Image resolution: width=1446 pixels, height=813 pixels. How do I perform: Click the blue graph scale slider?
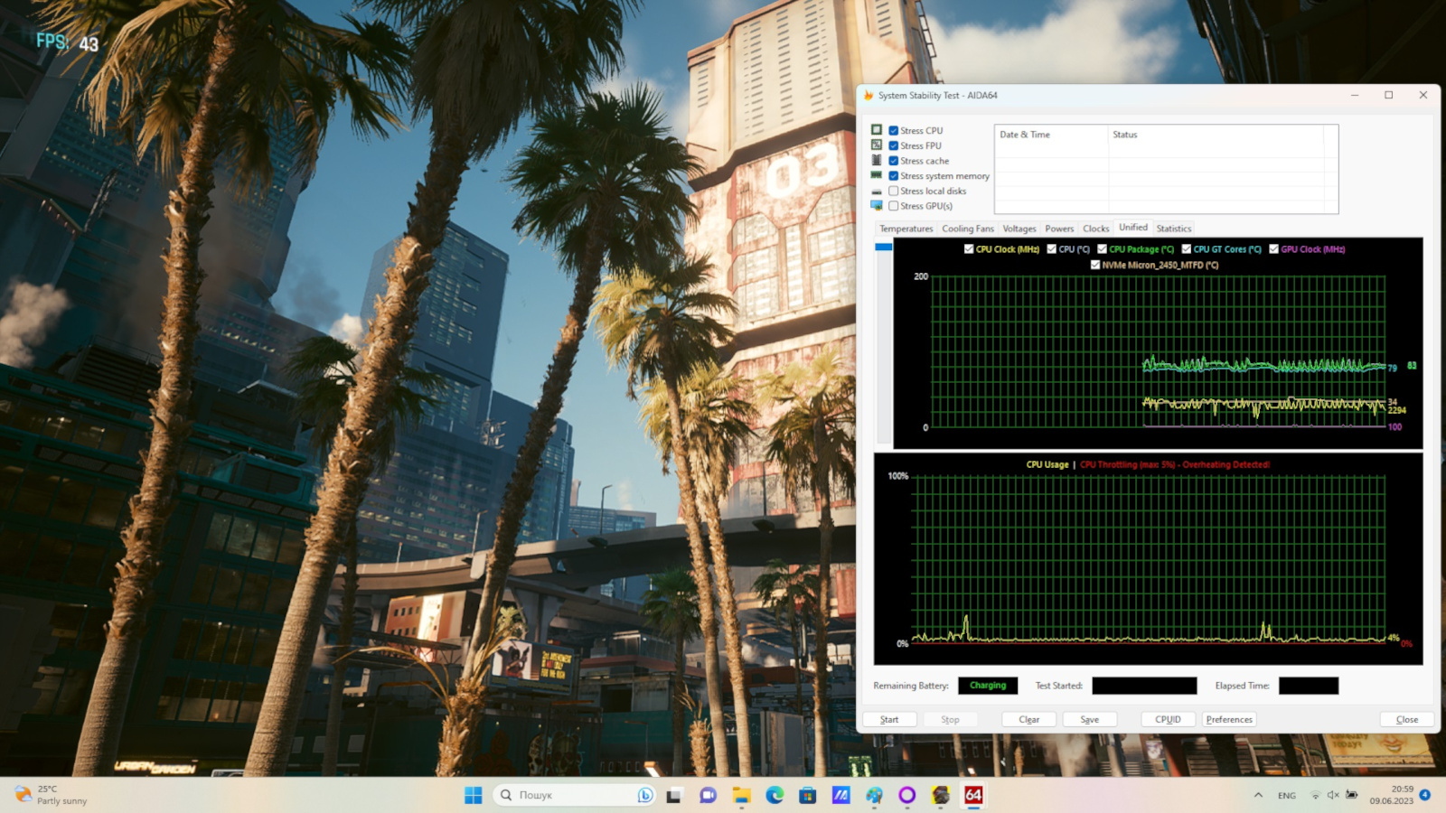884,247
